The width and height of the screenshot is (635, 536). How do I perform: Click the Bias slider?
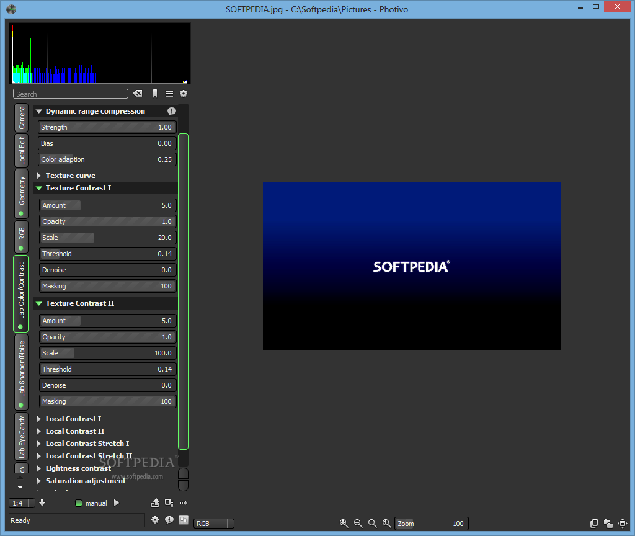[x=107, y=143]
